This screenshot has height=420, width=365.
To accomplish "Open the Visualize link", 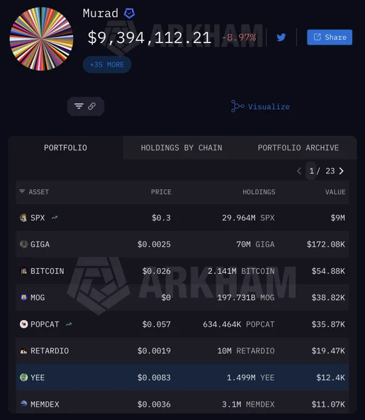I will point(260,106).
